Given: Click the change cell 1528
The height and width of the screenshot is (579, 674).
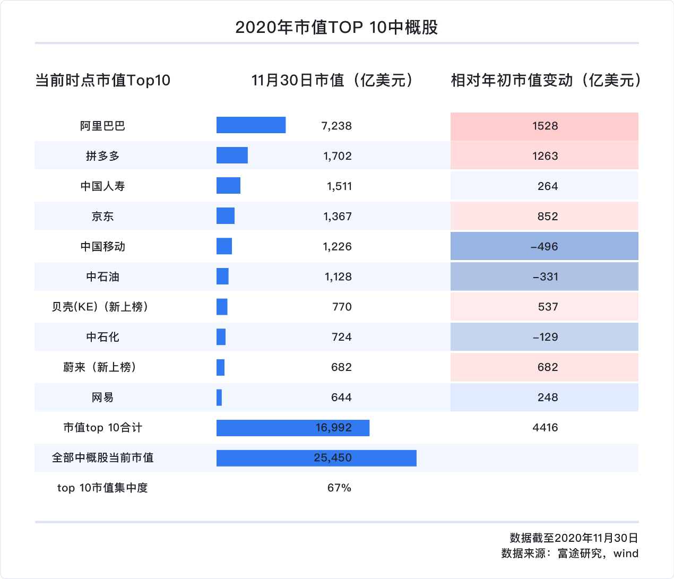Looking at the screenshot, I should tap(545, 126).
